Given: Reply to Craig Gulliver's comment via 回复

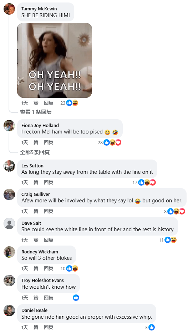Looking at the screenshot, I should tap(49, 211).
